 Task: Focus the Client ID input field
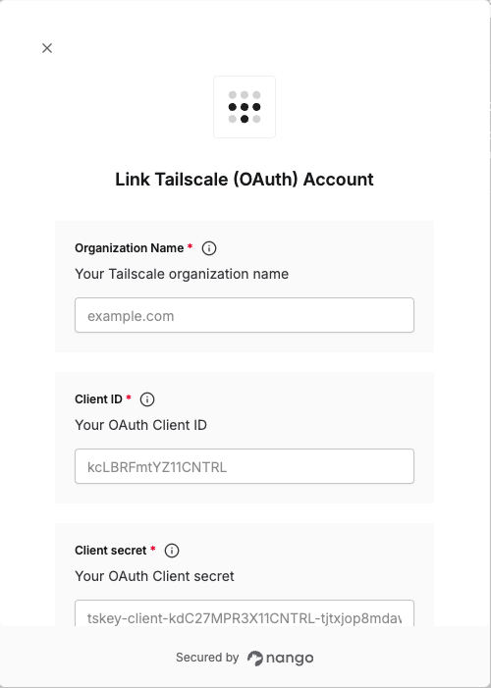tap(245, 466)
